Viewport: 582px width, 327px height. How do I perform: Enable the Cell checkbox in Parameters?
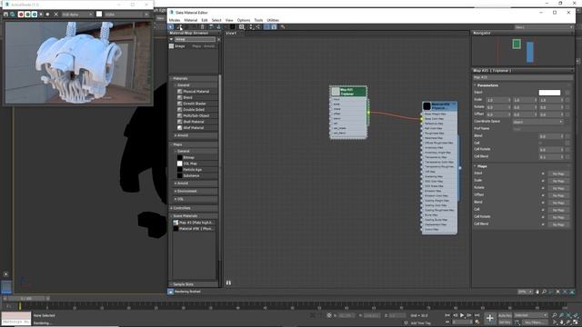tap(541, 143)
